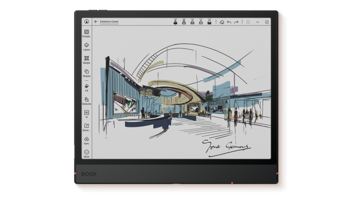The height and width of the screenshot is (197, 358).
Task: Select the Fill bucket tool
Action: [86, 86]
